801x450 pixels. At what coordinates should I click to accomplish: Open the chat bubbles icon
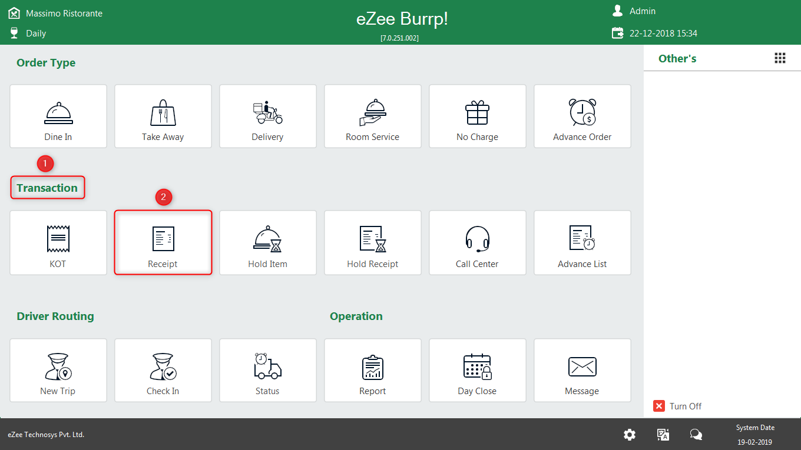point(696,435)
